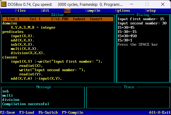Click F3-Load in the bottom bar
171x115 pixels.
point(27,112)
